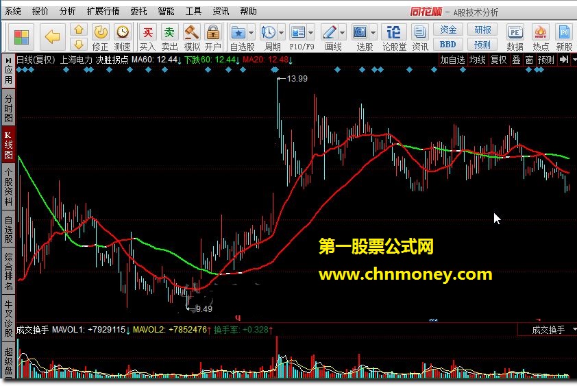This screenshot has width=577, height=386.
Task: Open the 资讯 menu in menu bar
Action: pyautogui.click(x=221, y=12)
